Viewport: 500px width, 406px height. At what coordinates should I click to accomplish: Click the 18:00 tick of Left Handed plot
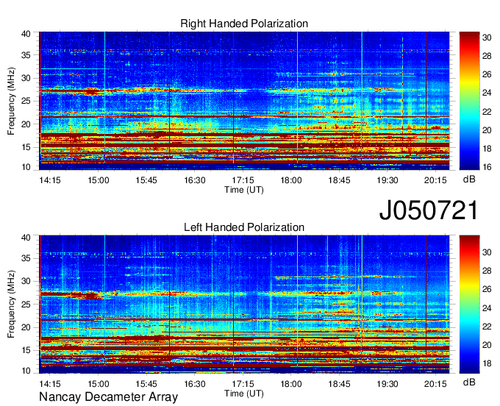[x=291, y=384]
